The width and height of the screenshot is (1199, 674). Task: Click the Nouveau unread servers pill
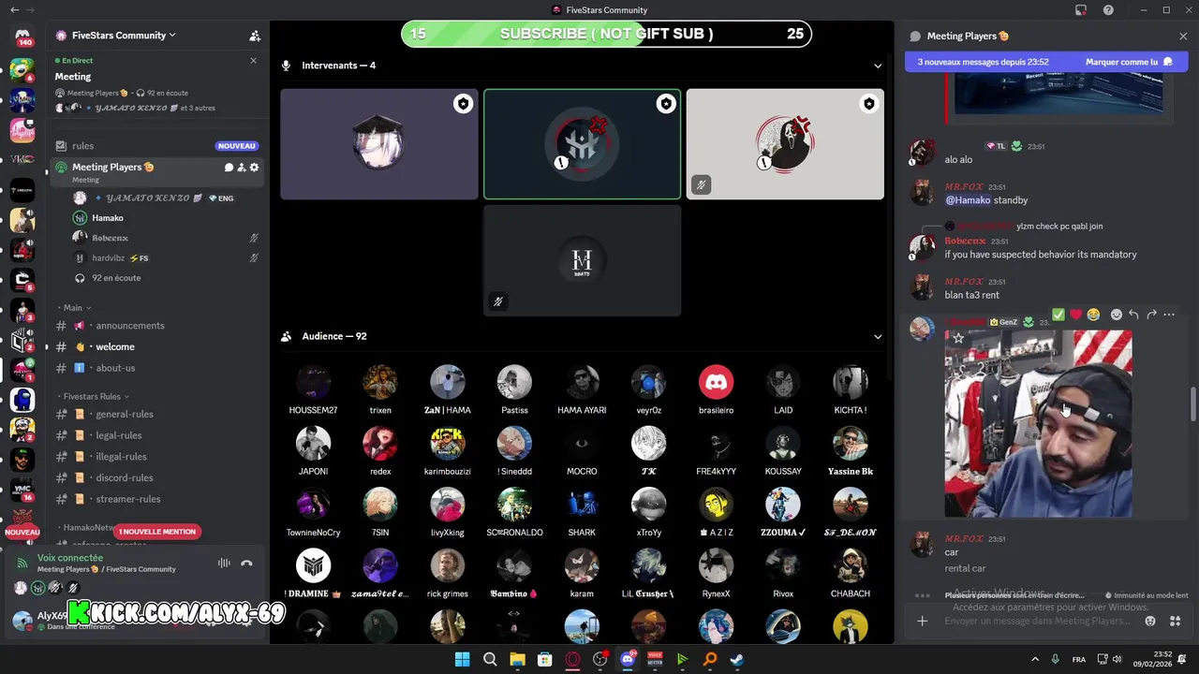22,532
